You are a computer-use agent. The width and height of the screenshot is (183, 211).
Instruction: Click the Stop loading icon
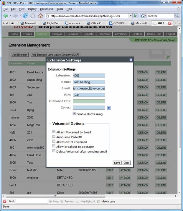coord(33,16)
